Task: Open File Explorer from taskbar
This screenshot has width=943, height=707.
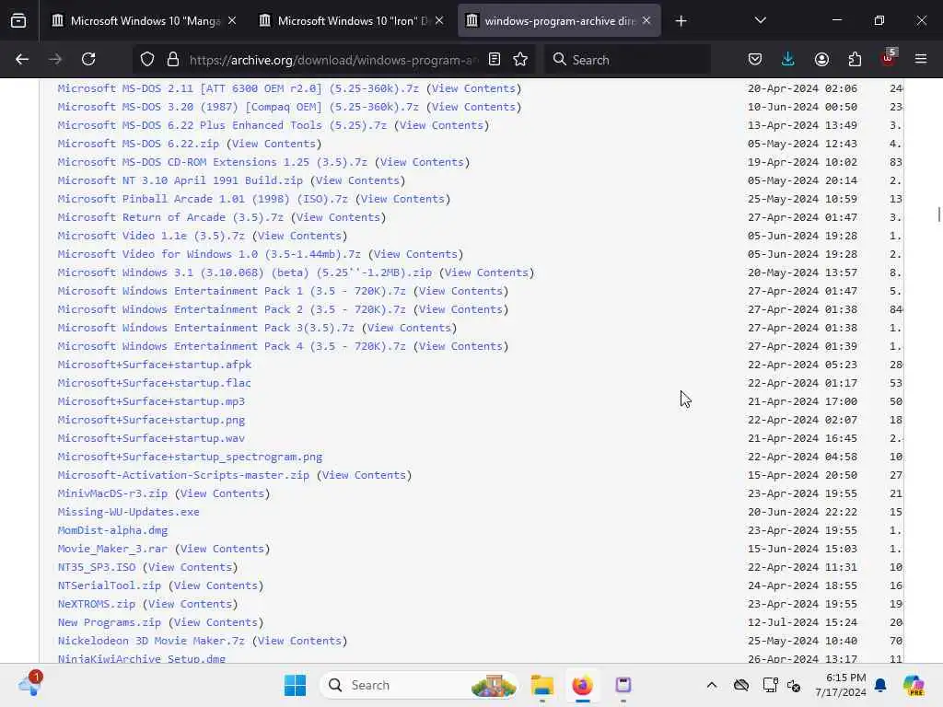Action: (x=541, y=685)
